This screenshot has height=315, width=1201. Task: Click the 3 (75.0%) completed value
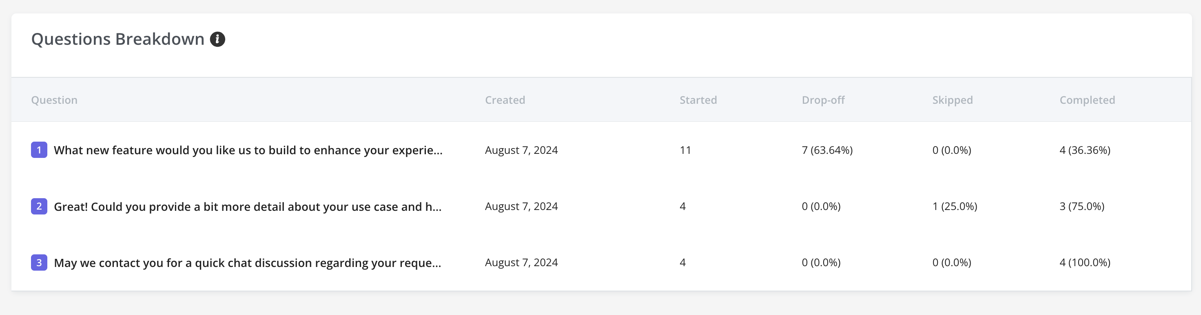[x=1081, y=206]
